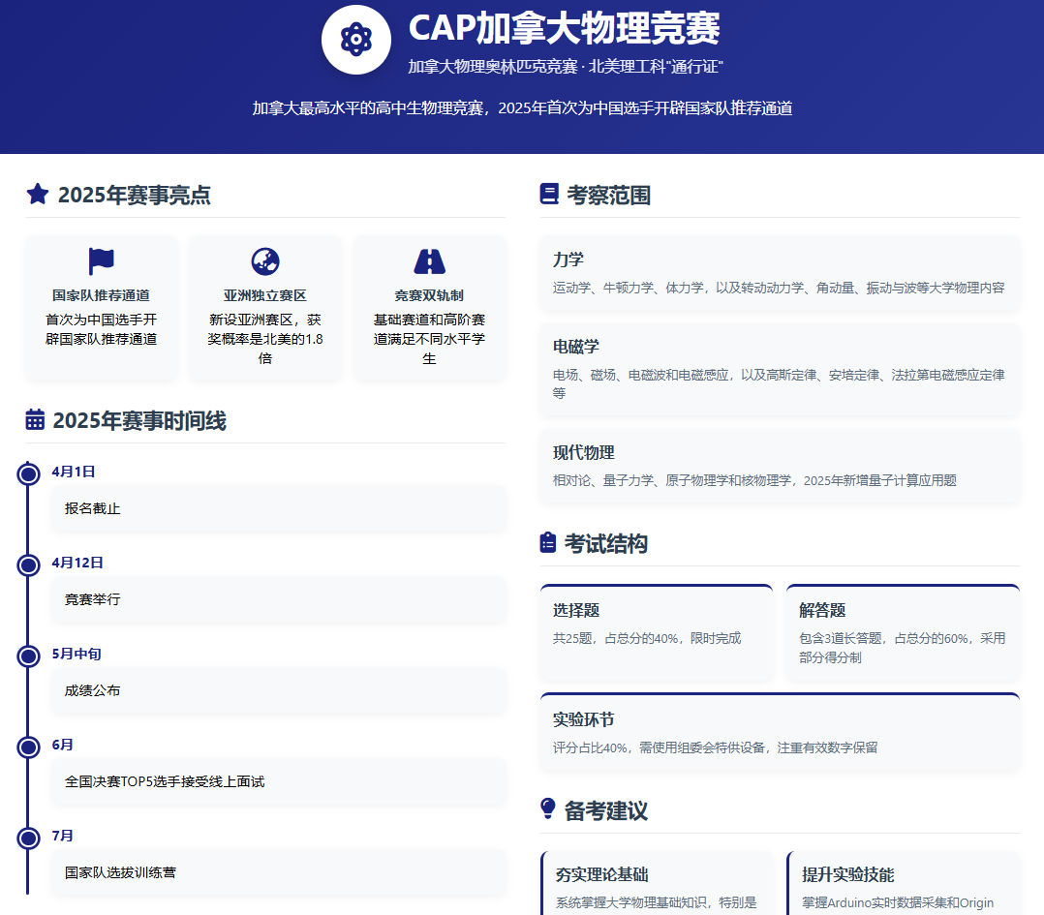Click the globe icon above 亚洲独立赛区
Screen dimensions: 1044x915
click(265, 261)
